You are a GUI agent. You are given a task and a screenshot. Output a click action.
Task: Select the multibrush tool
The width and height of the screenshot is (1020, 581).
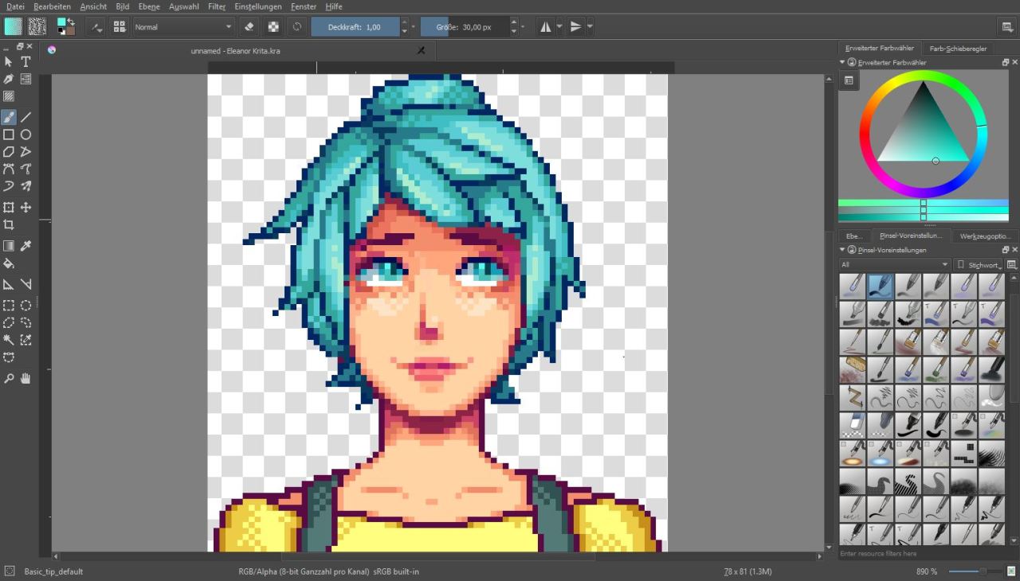tap(25, 186)
